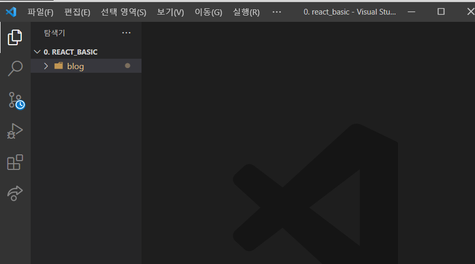Open the 보기(V) menu
Viewport: 475px width, 264px height.
point(170,12)
